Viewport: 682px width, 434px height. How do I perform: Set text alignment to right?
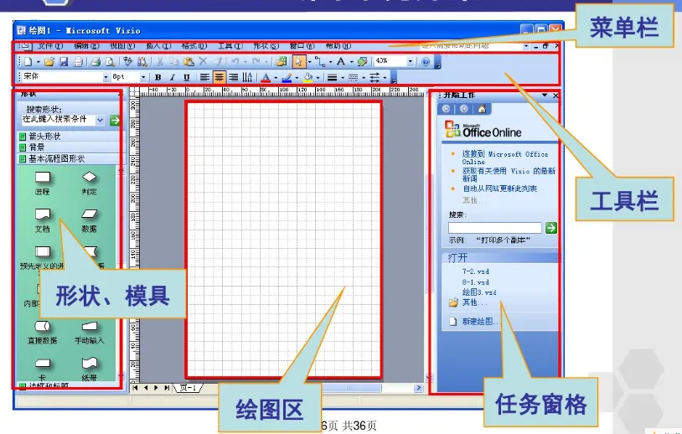point(234,77)
